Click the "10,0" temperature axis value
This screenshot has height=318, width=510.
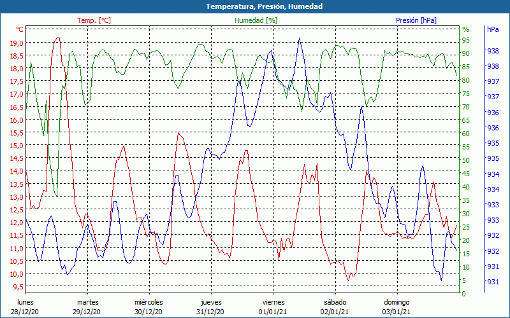(x=18, y=273)
